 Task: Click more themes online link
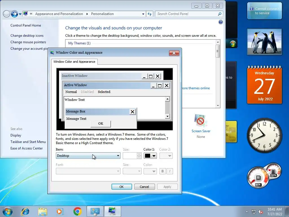tap(196, 88)
